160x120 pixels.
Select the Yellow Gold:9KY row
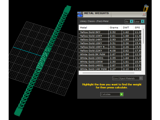110,32
